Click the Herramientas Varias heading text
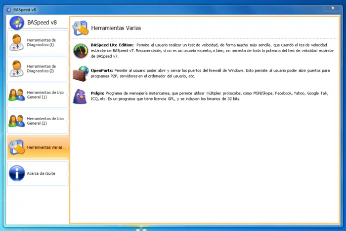The height and width of the screenshot is (231, 346). 116,28
